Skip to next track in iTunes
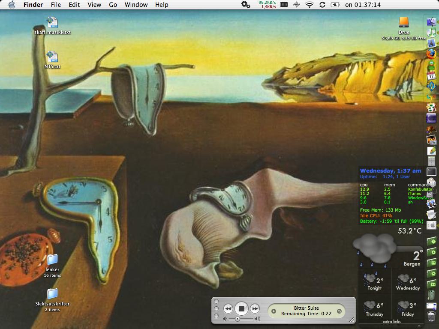 [255, 308]
